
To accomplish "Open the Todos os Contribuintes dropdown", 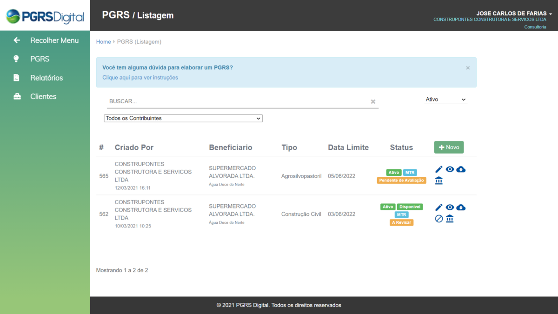I will 183,118.
